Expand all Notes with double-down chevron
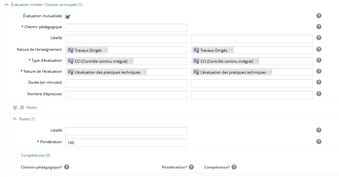 pyautogui.click(x=15, y=107)
